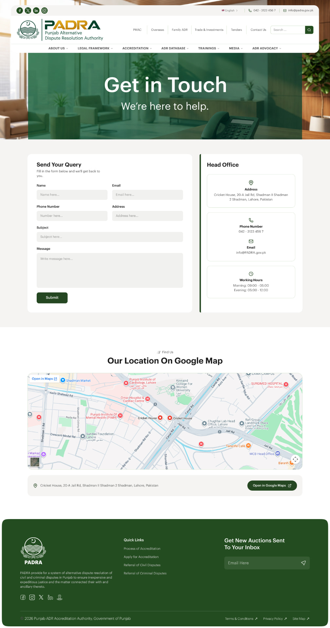The image size is (330, 628).
Task: Click the clock icon above Working Hours
Action: pyautogui.click(x=251, y=274)
